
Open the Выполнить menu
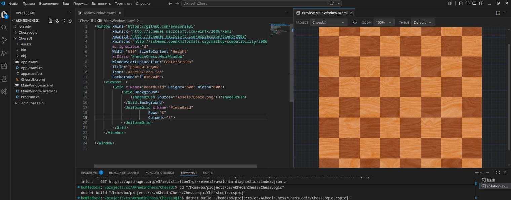101,3
